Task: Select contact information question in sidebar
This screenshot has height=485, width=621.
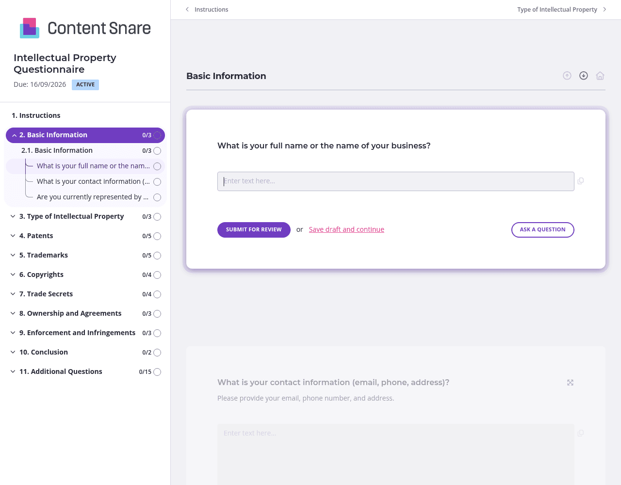Action: pyautogui.click(x=93, y=181)
